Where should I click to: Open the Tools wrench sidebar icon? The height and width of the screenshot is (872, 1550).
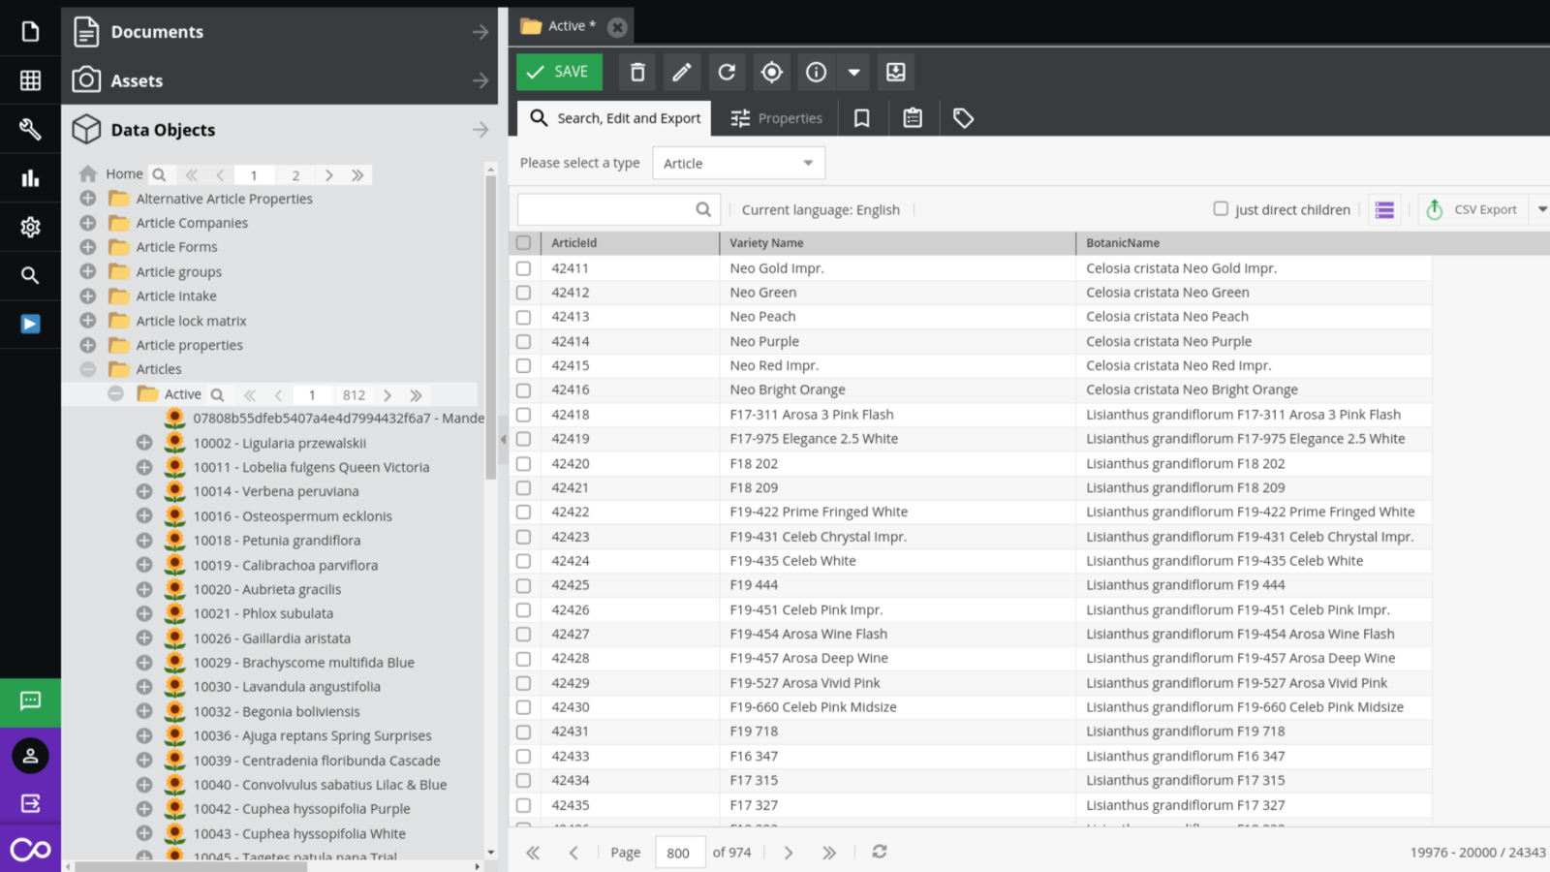coord(30,129)
